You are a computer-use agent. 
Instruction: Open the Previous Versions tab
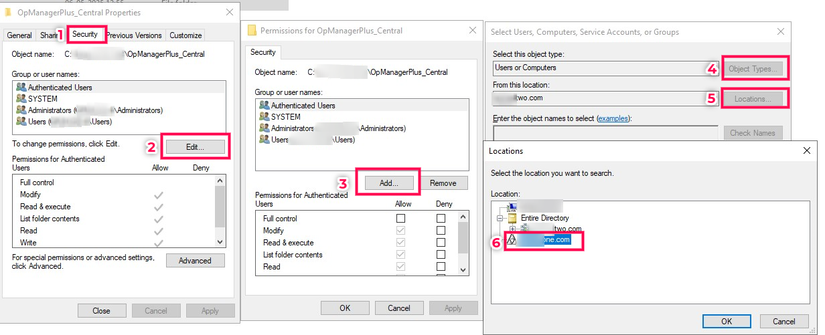134,35
